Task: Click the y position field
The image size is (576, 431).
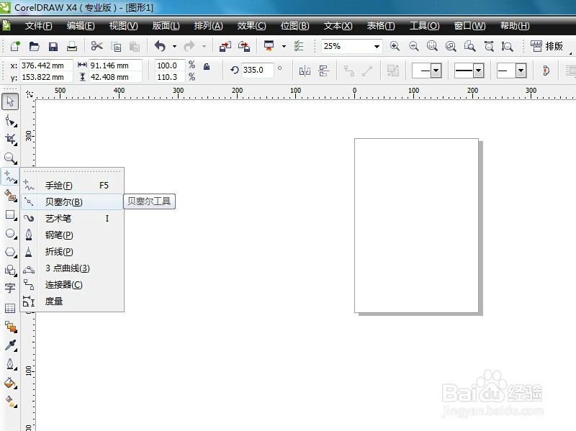Action: (46, 77)
